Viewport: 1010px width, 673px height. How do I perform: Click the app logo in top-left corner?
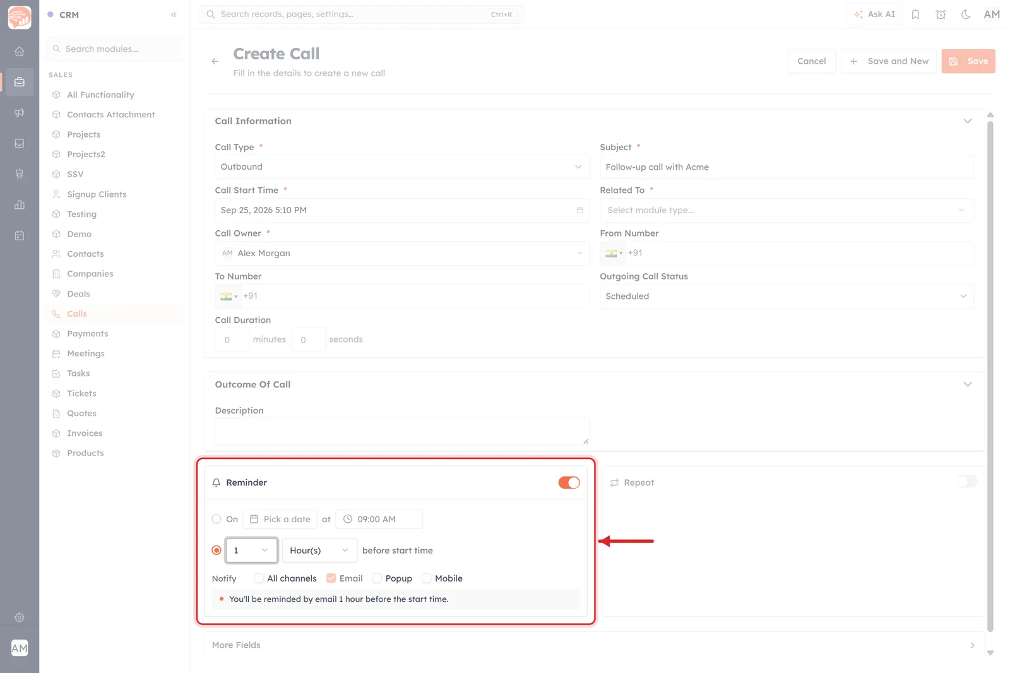[20, 17]
